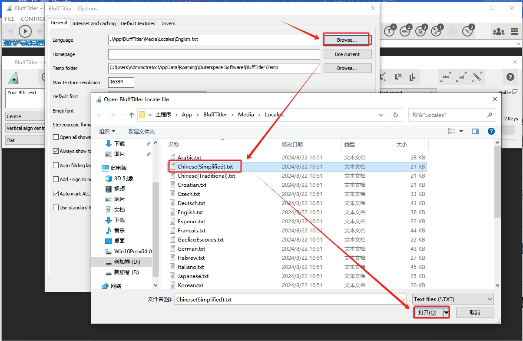Switch to the General tab
Image resolution: width=523 pixels, height=341 pixels.
59,23
